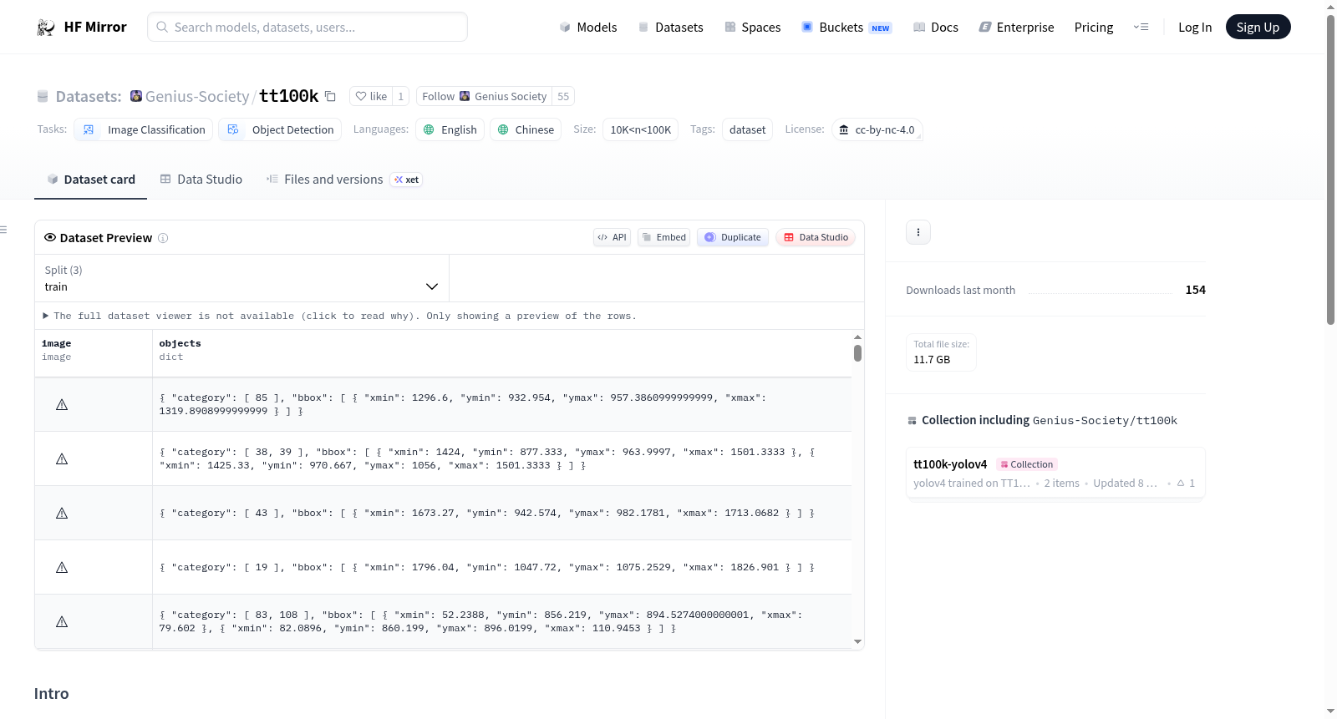Select the Chinese language tag
This screenshot has width=1337, height=719.
pyautogui.click(x=526, y=129)
